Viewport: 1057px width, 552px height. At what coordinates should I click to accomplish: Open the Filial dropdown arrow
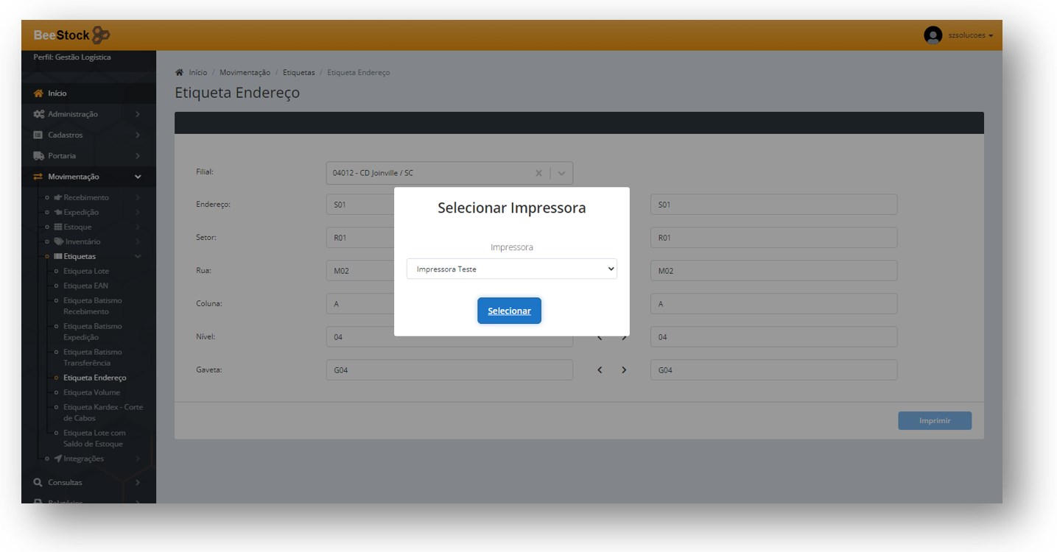(561, 173)
